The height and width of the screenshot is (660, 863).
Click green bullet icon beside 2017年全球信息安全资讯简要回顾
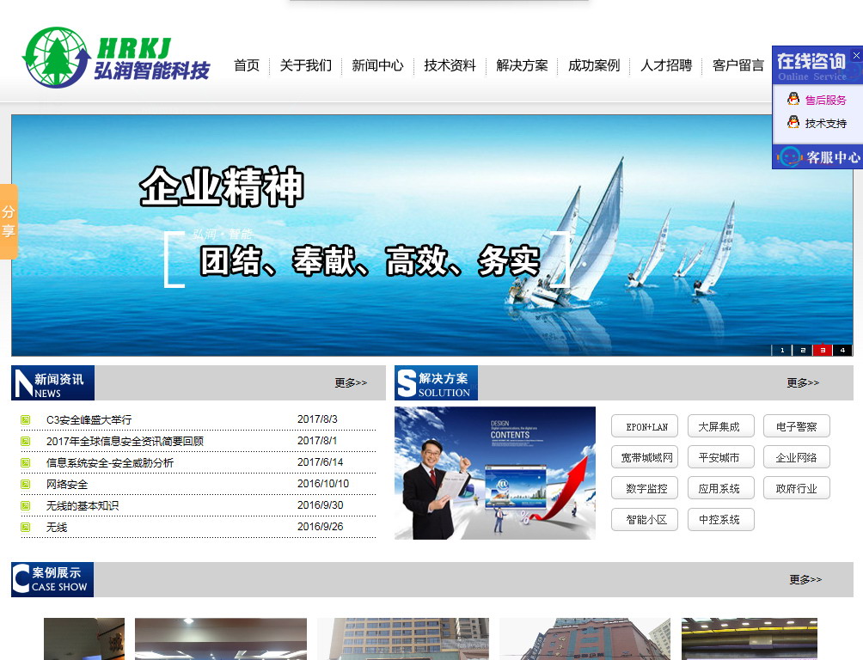coord(25,442)
